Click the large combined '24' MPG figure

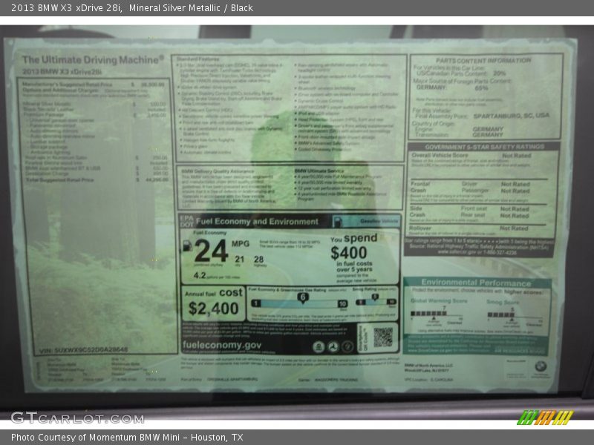click(x=211, y=251)
